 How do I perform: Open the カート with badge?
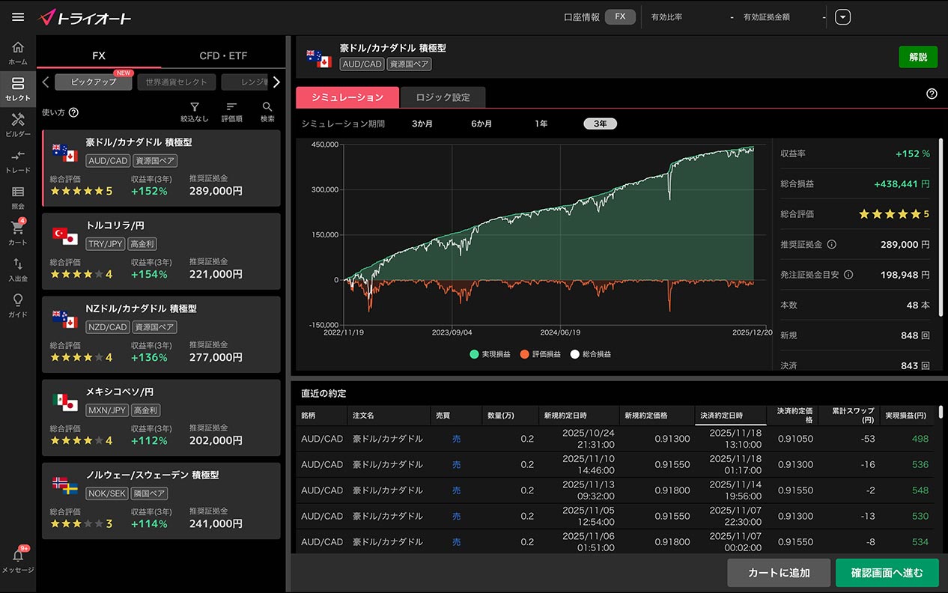coord(18,233)
